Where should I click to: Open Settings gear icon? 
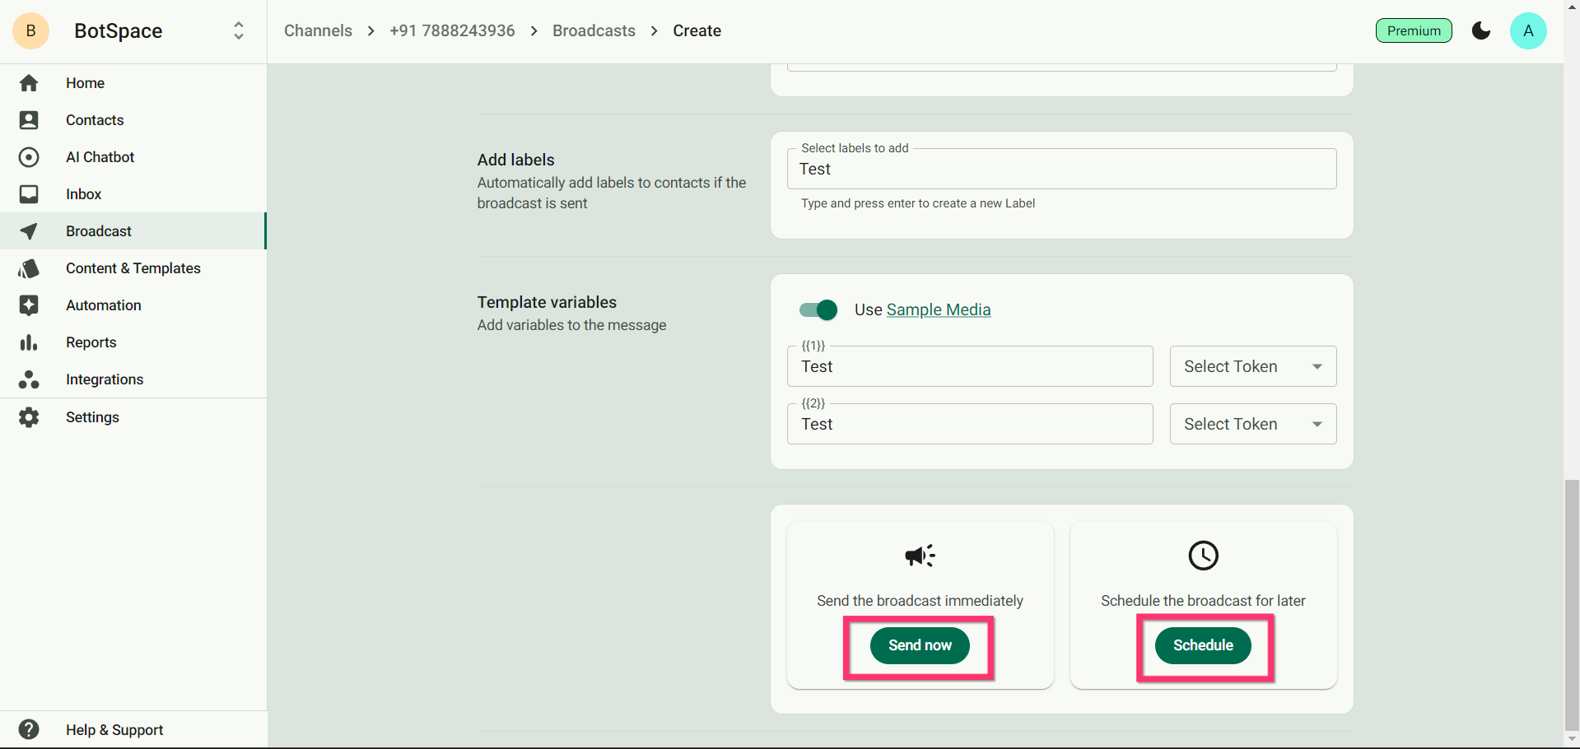click(29, 417)
